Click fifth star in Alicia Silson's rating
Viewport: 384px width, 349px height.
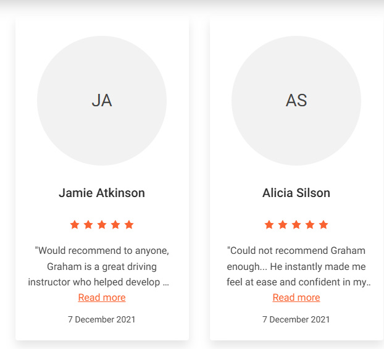click(323, 225)
